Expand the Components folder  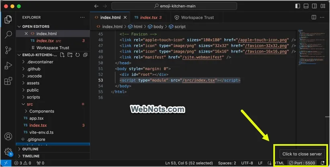point(41,111)
